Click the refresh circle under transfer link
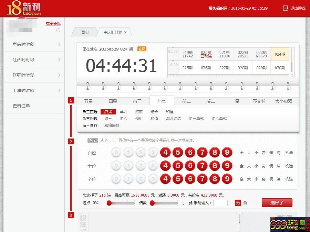This screenshot has height=232, width=310. tap(58, 30)
